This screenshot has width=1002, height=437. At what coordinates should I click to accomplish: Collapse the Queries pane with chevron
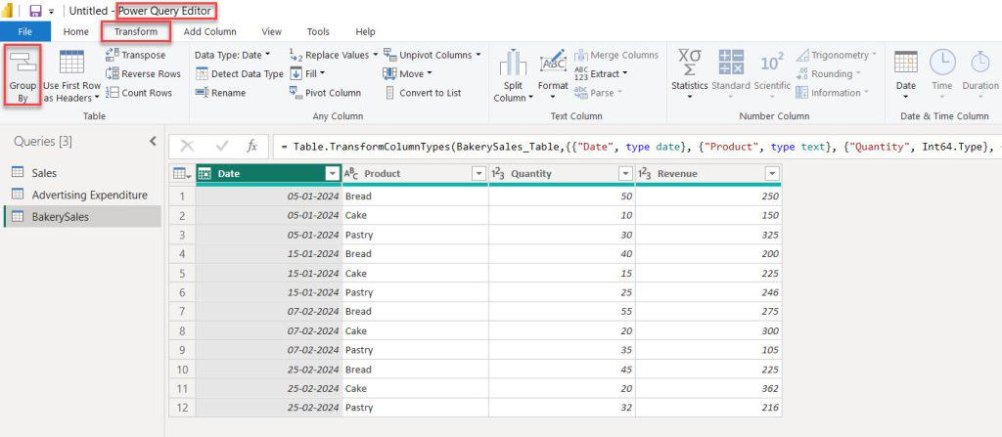pyautogui.click(x=153, y=141)
